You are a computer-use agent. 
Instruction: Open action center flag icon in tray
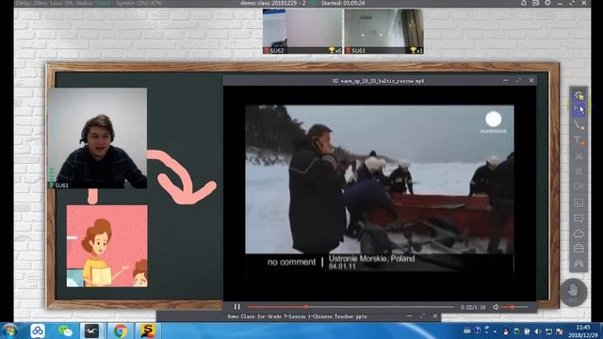click(560, 331)
